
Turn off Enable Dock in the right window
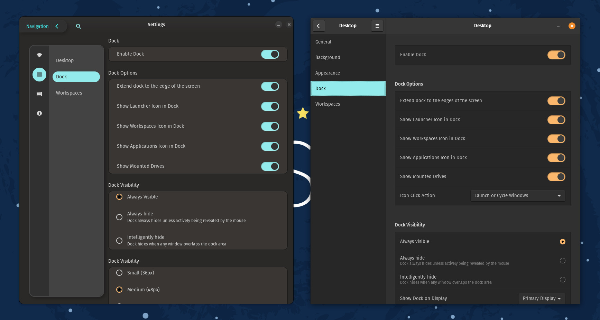pos(556,55)
